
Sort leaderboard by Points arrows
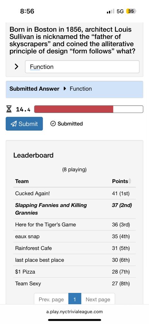(x=130, y=181)
